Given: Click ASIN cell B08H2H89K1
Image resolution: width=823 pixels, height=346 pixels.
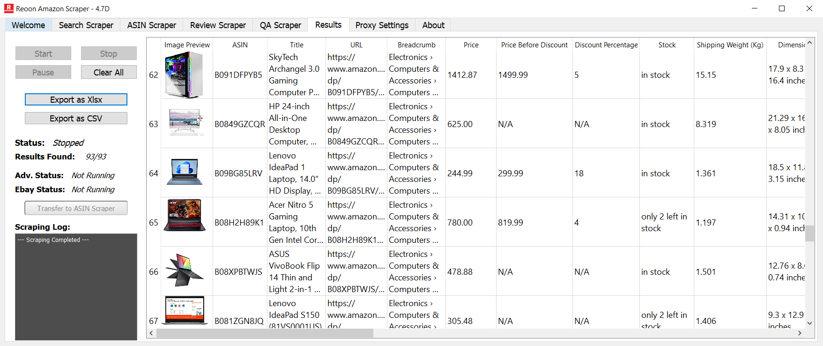Looking at the screenshot, I should (x=240, y=223).
